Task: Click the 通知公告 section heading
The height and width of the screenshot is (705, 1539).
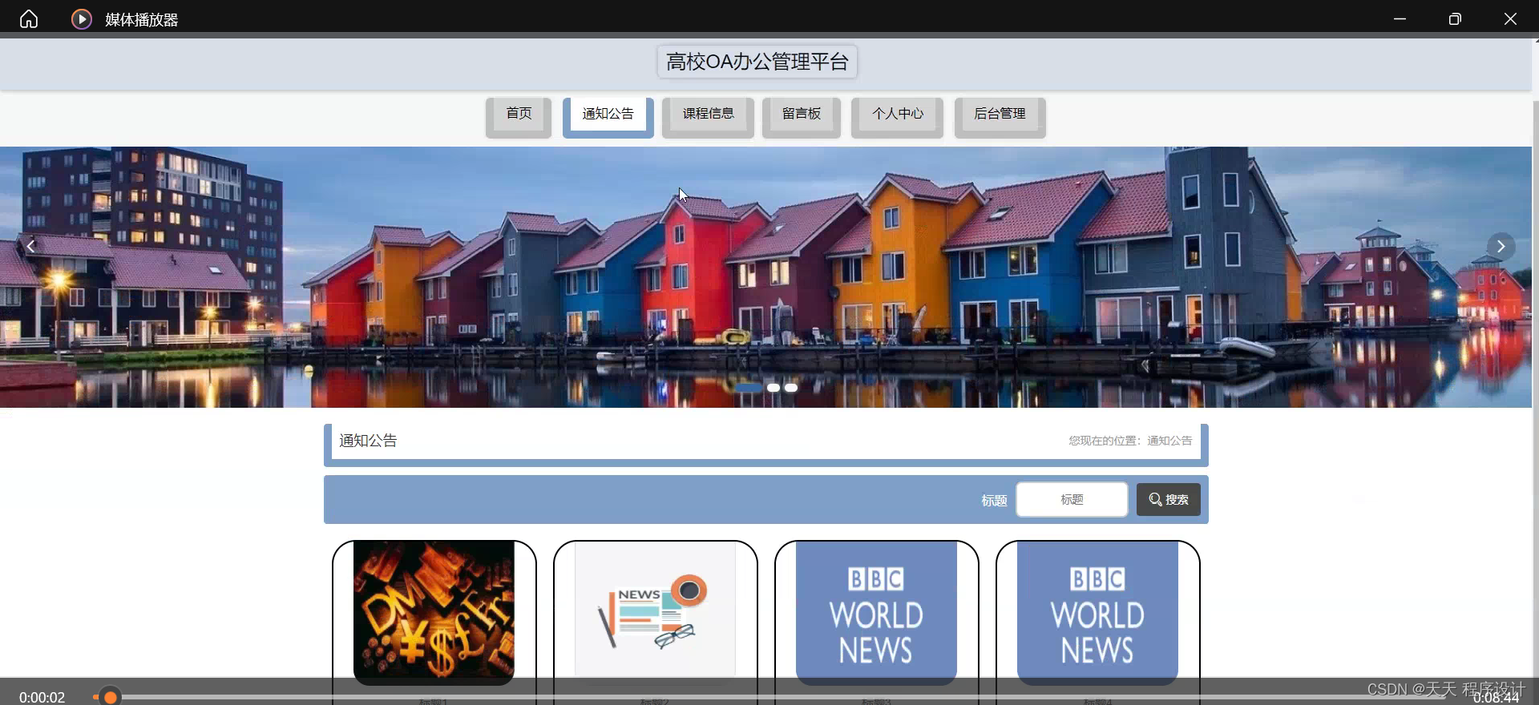Action: click(368, 441)
